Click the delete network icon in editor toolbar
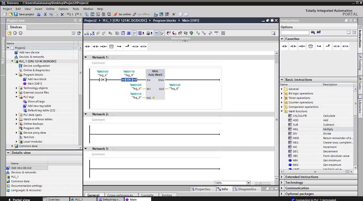This screenshot has width=363, height=201. click(x=92, y=33)
